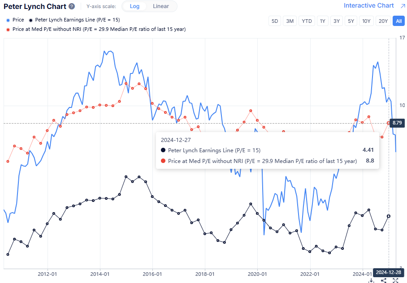
Task: Toggle Price series in legend
Action: [x=18, y=20]
